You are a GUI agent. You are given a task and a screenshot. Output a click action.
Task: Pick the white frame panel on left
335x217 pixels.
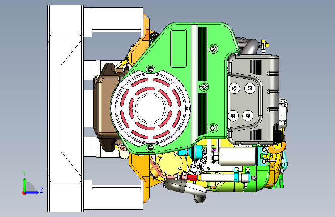click(x=65, y=108)
